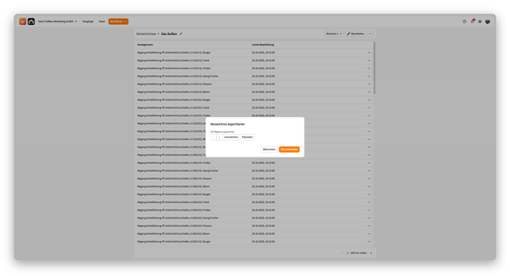Click date cell of d 160/d 63 Wavin row
Viewport: 510px width, 276px height.
pos(263,233)
